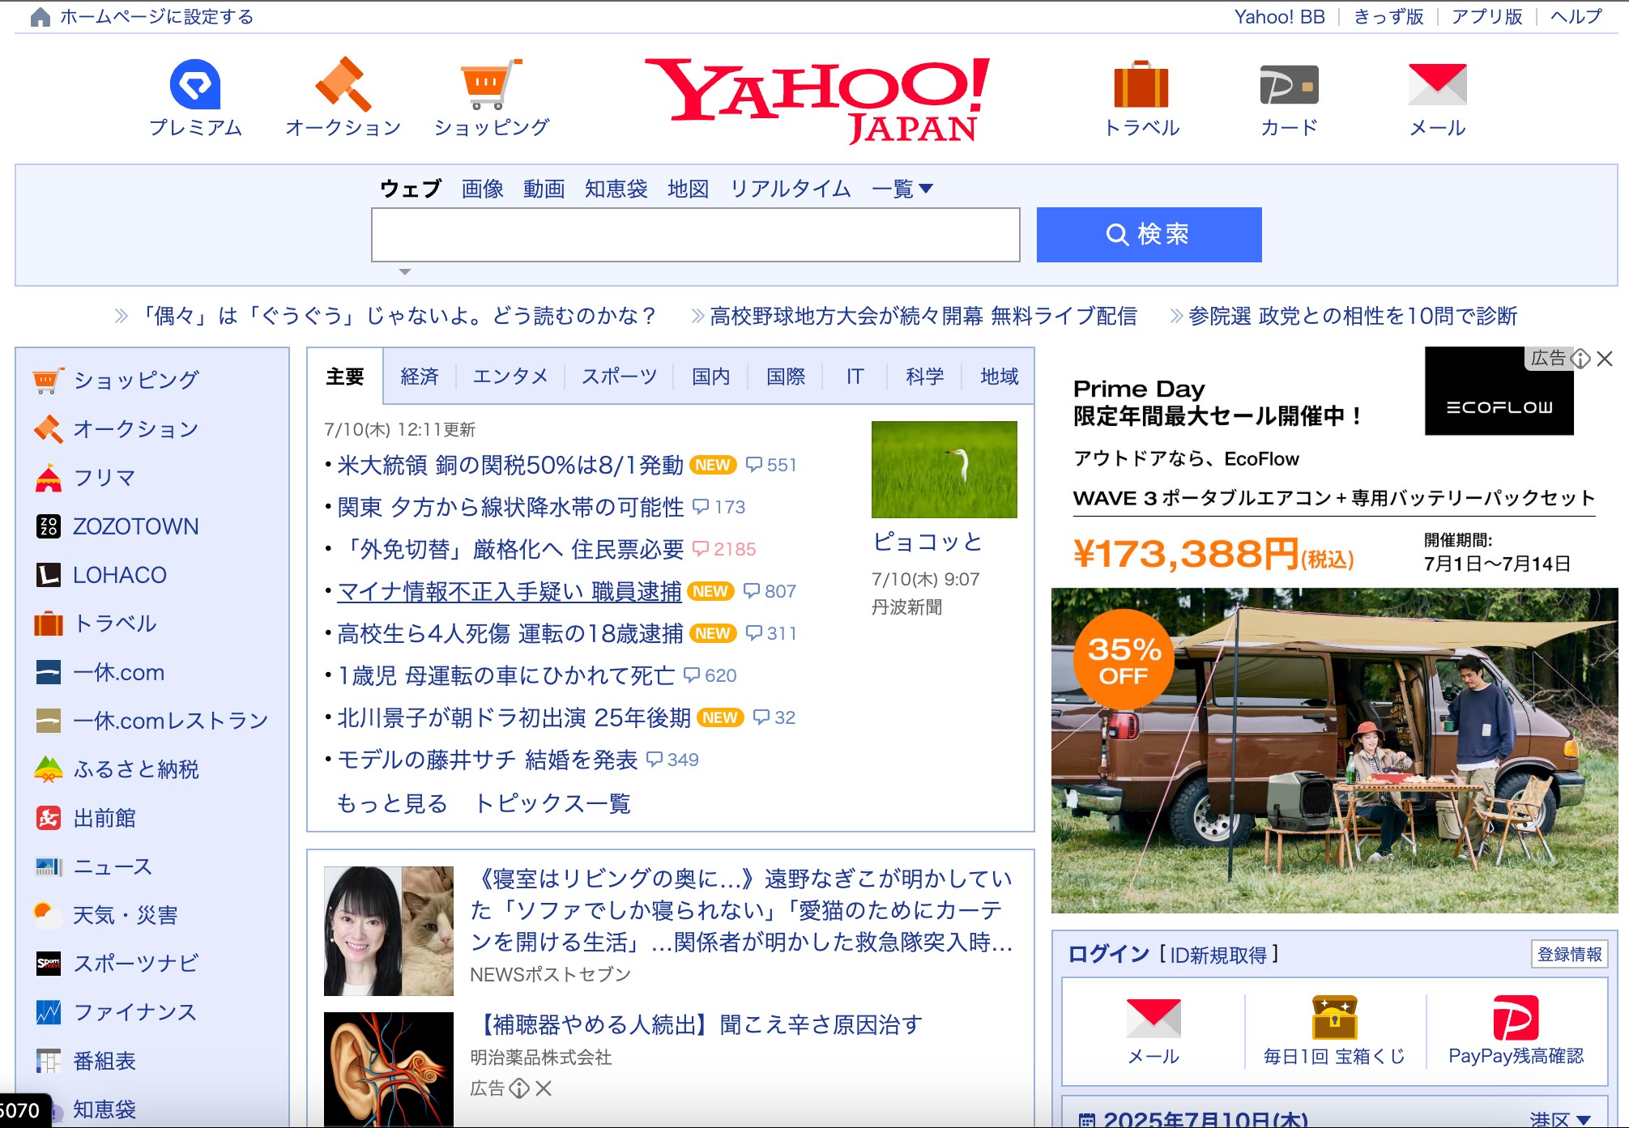Close the EcoFlow advertisement

click(1605, 359)
